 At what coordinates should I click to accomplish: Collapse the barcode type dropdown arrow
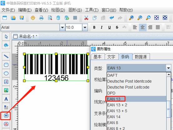[x=168, y=68]
